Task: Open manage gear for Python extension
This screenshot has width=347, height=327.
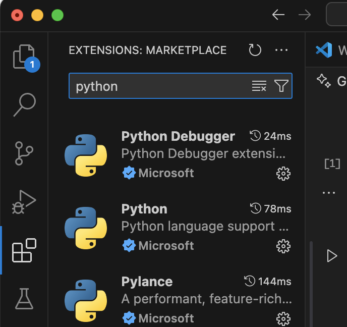Action: pyautogui.click(x=283, y=246)
